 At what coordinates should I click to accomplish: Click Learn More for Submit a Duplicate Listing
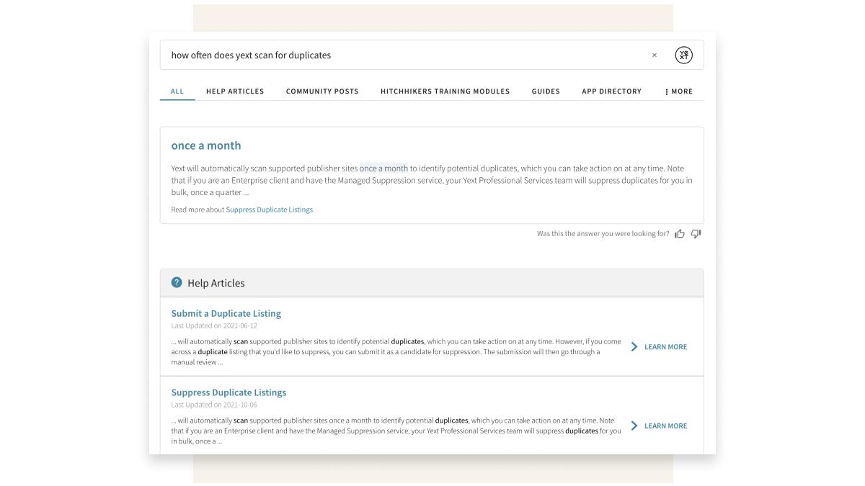pyautogui.click(x=659, y=347)
